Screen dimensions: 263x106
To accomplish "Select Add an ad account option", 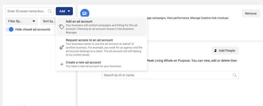I will point(101,27).
